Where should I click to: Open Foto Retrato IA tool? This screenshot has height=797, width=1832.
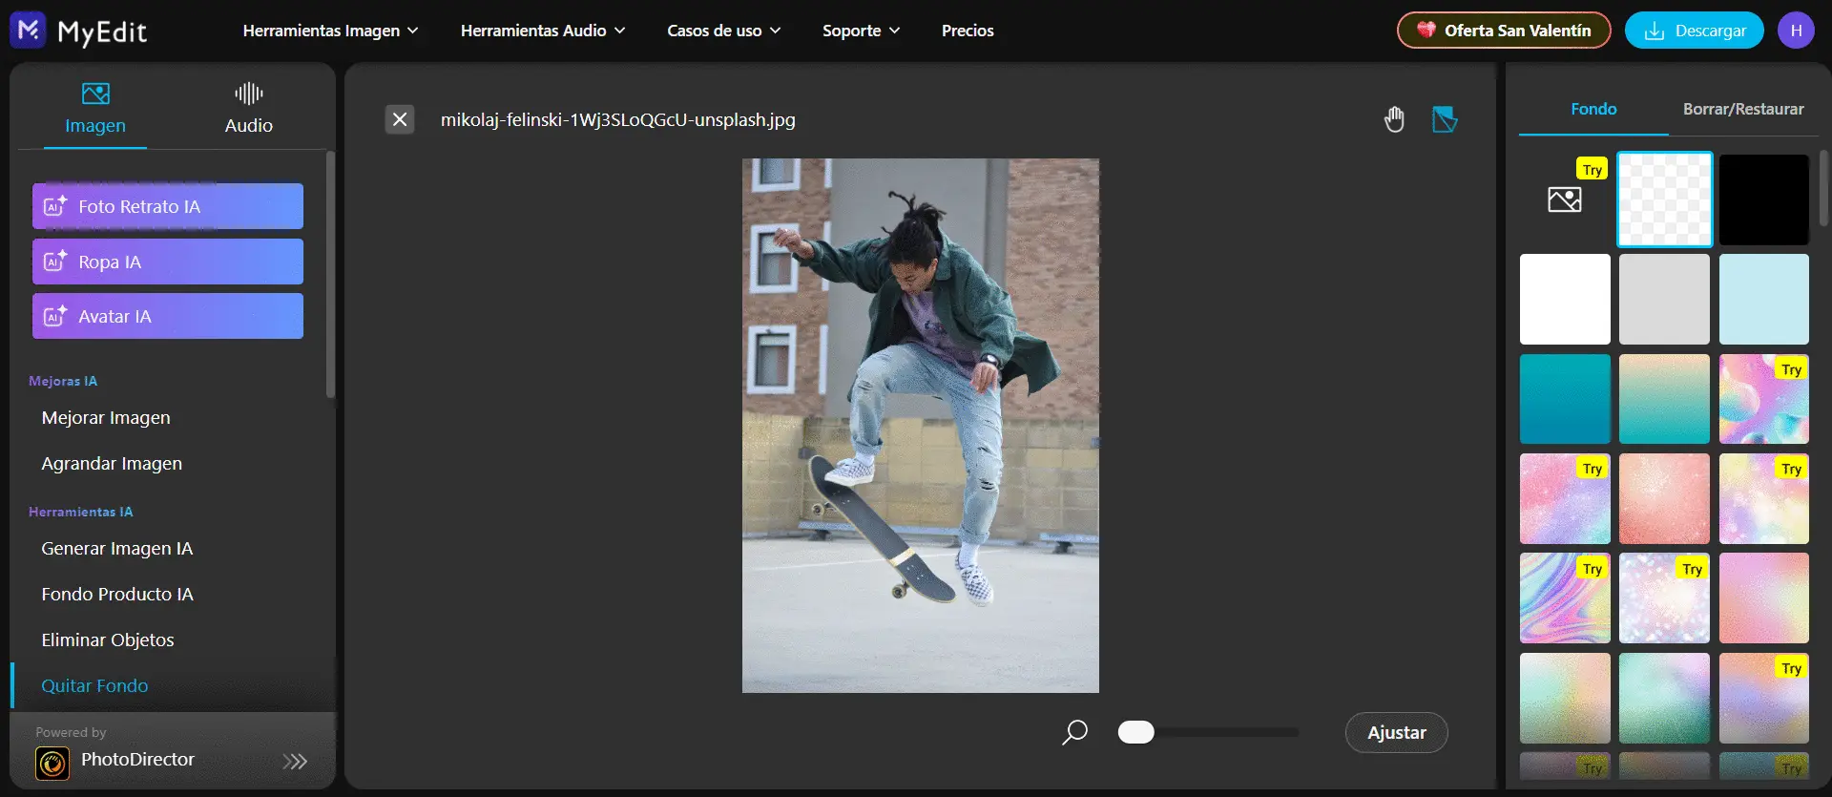pyautogui.click(x=168, y=206)
